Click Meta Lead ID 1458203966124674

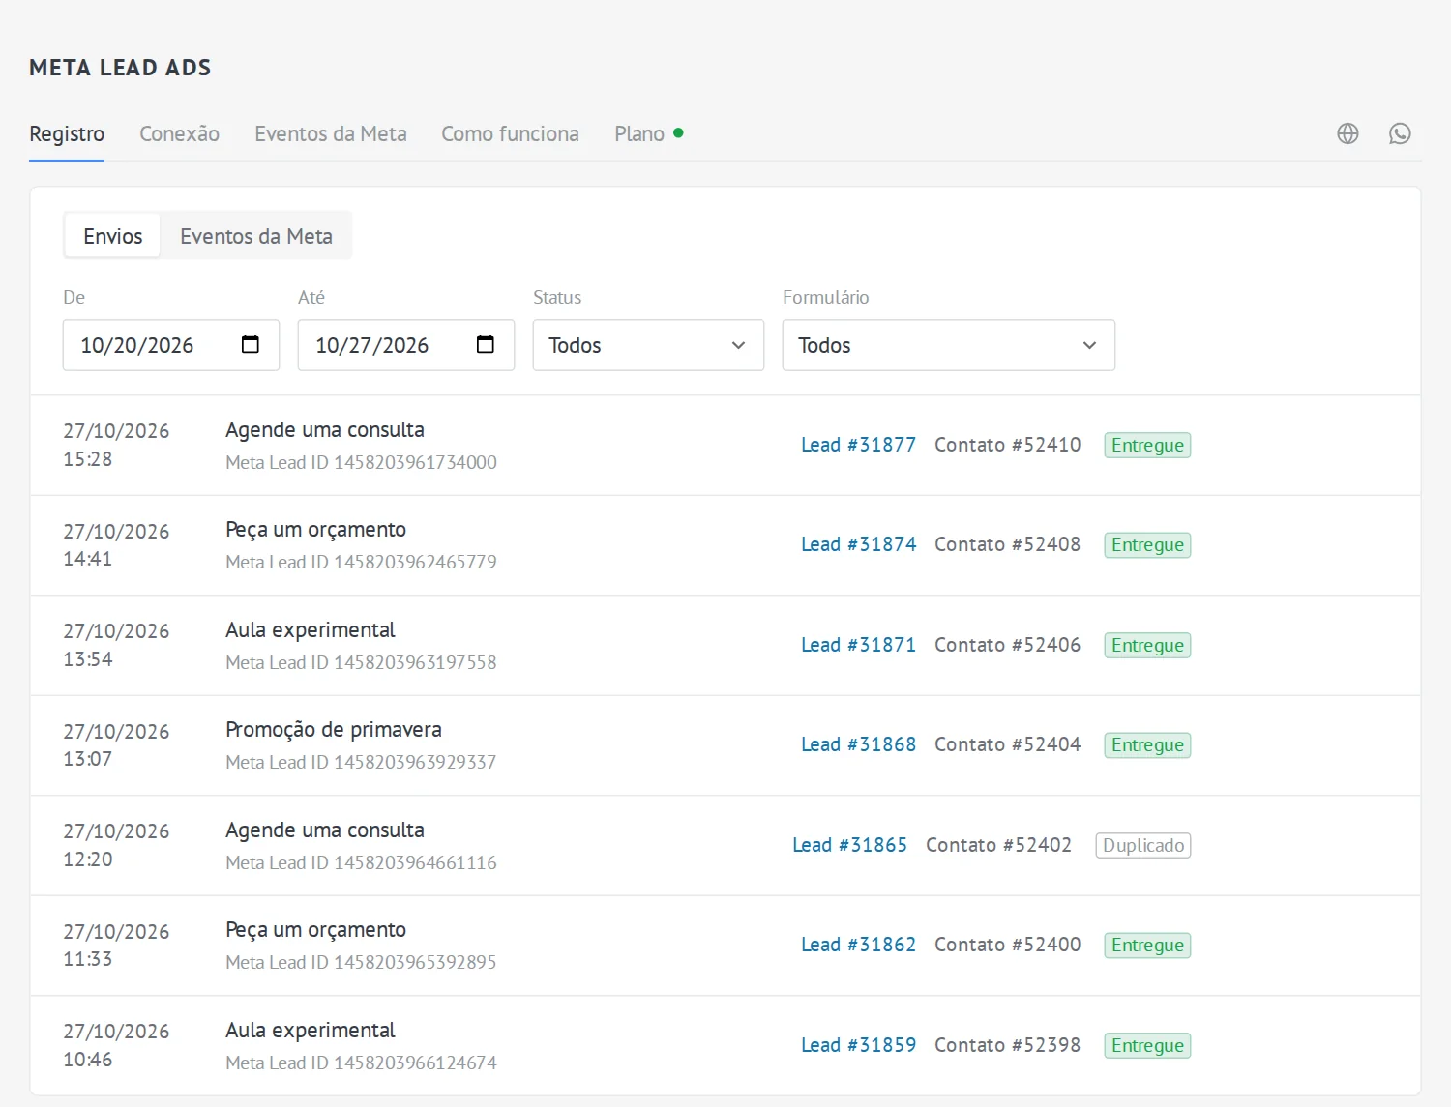click(x=361, y=1063)
